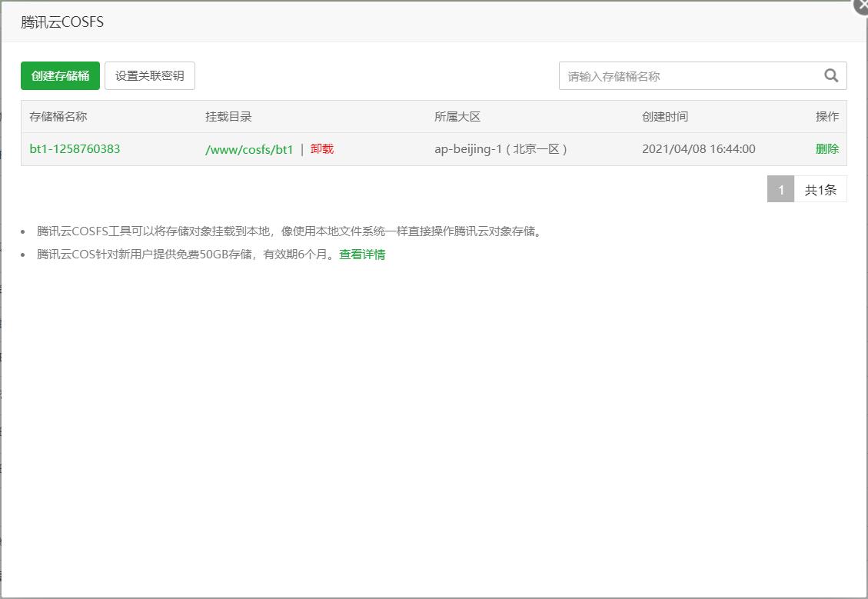Select page 1 in pagination
The width and height of the screenshot is (868, 599).
pos(780,189)
